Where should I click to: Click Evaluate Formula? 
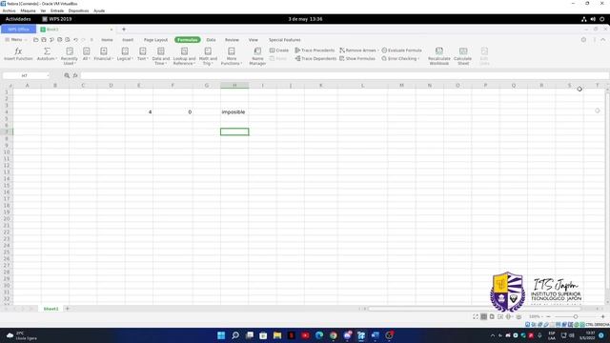401,50
